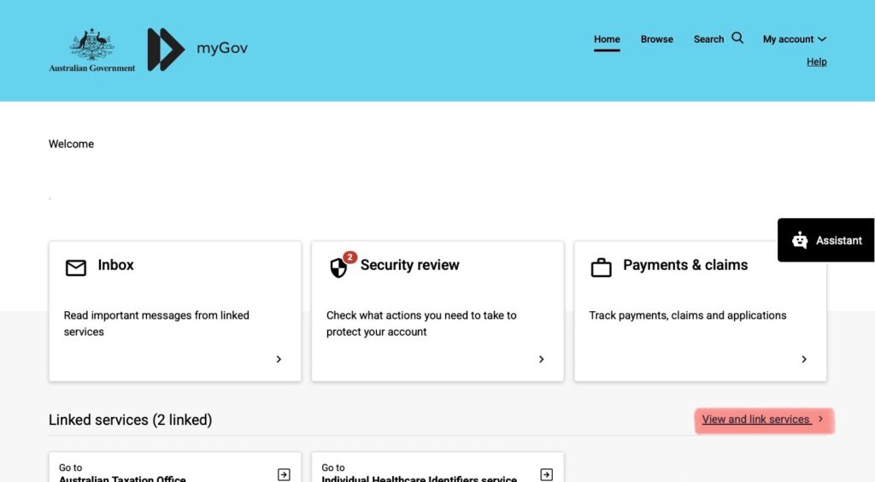Click the search magnifier icon

[737, 38]
